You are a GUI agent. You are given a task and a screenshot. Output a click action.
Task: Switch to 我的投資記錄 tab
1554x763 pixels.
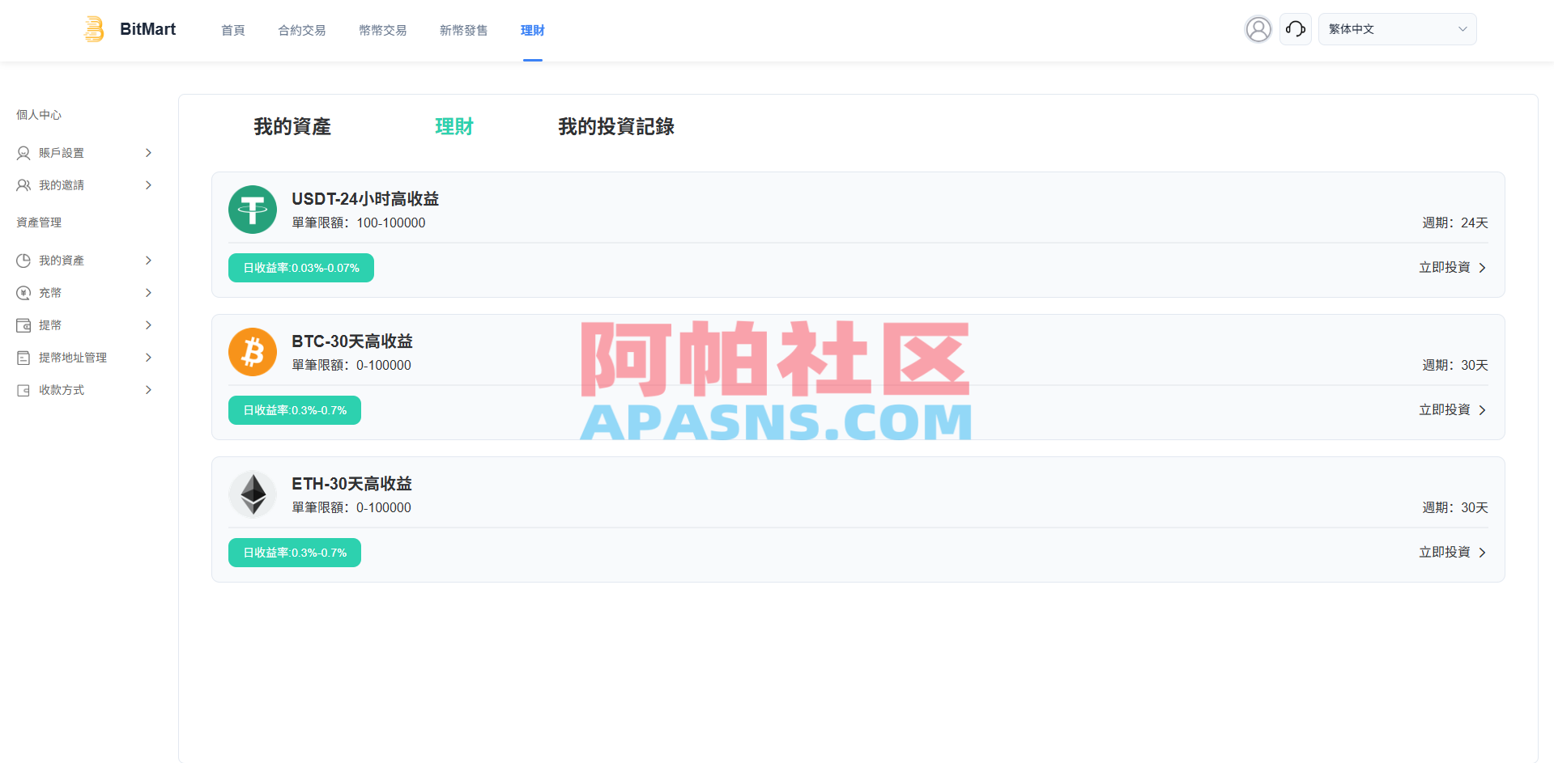click(x=616, y=126)
